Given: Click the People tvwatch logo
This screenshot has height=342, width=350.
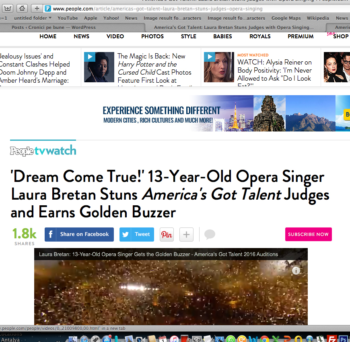Looking at the screenshot, I should coord(43,150).
